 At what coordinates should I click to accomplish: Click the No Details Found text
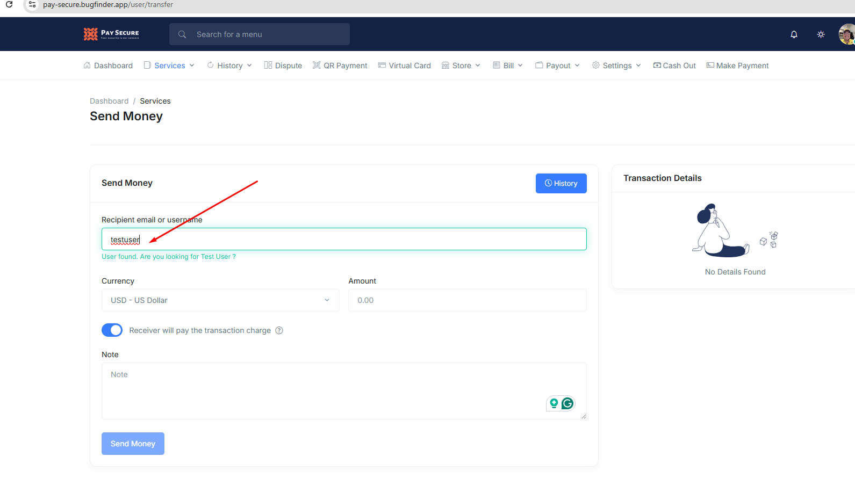[735, 272]
